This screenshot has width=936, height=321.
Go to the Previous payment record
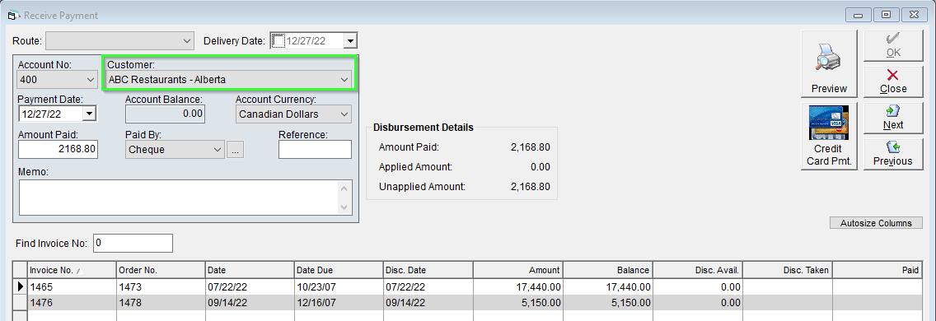pos(893,154)
